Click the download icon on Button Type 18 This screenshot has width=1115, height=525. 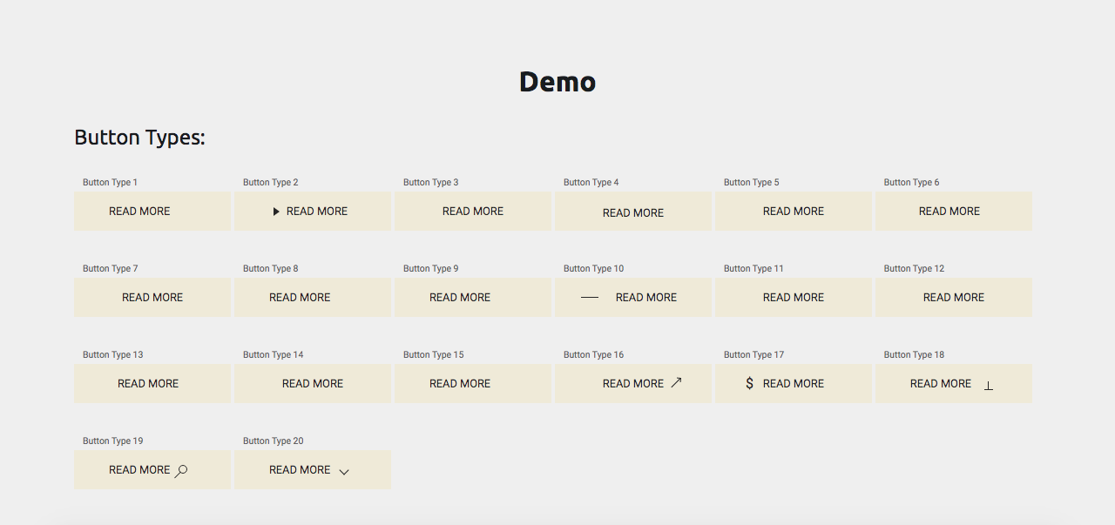pos(989,385)
